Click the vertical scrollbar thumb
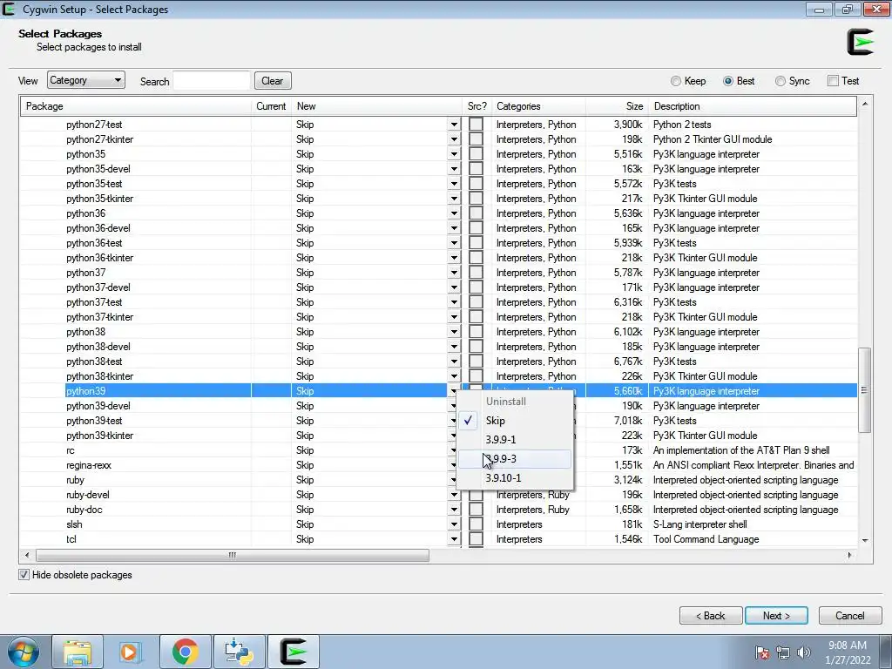 [x=864, y=390]
